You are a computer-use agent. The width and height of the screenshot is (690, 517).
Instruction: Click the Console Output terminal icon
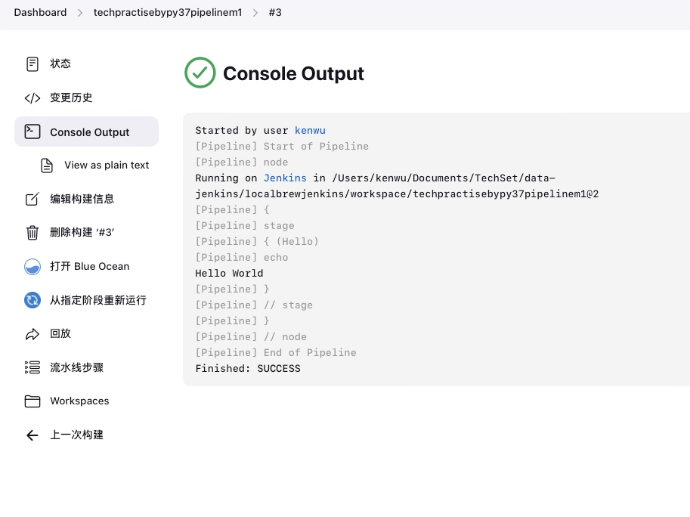coord(32,132)
